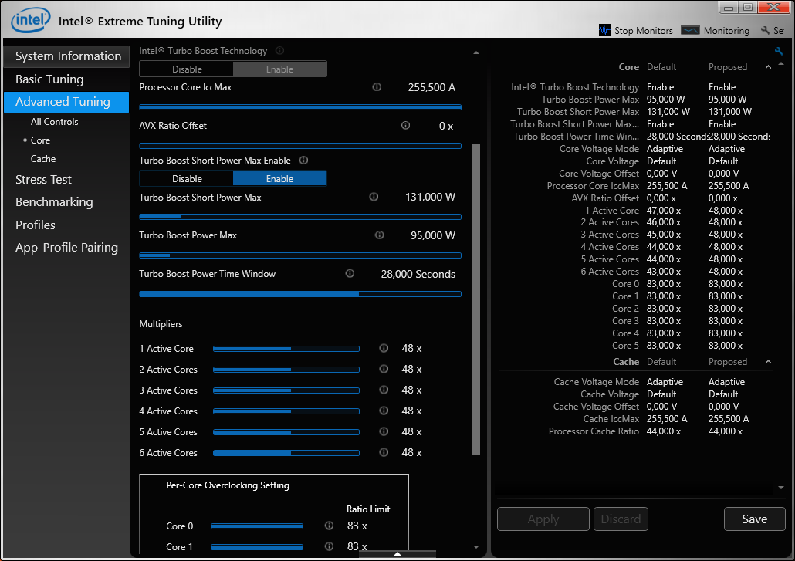This screenshot has height=561, width=795.
Task: Select All Controls under Advanced Tuning
Action: coord(54,122)
